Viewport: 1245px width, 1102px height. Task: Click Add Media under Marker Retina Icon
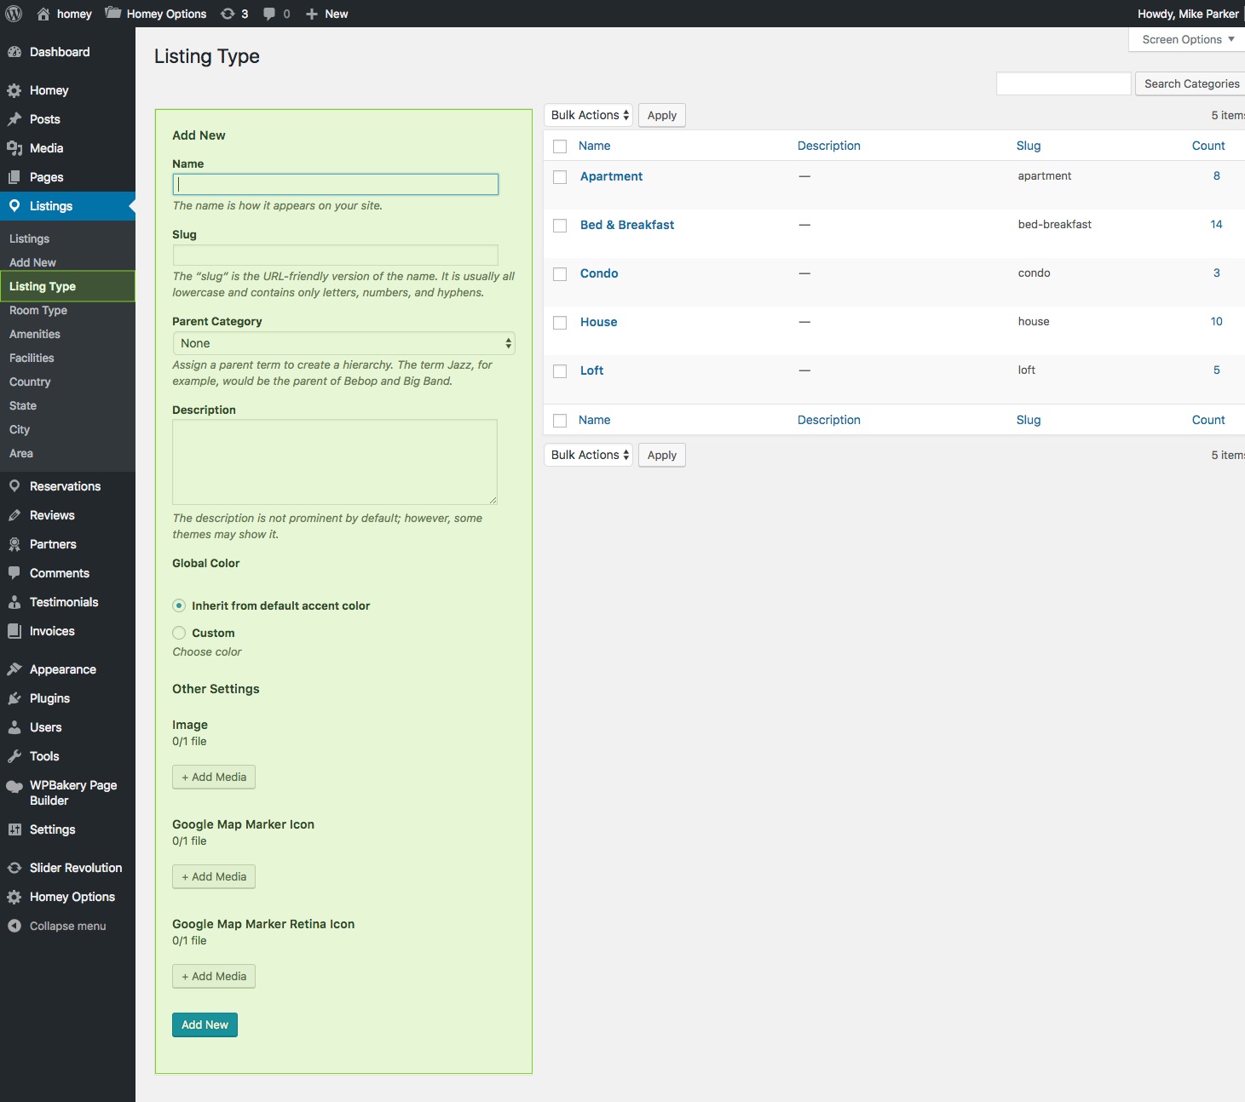click(214, 976)
